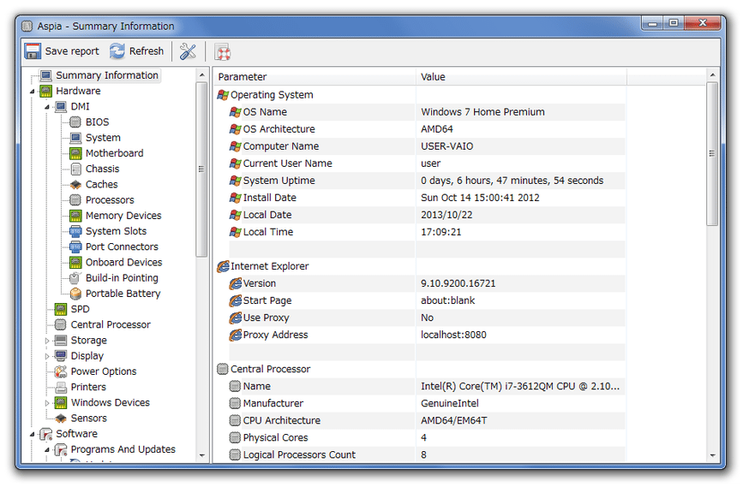Select Summary Information in the tree

(x=107, y=75)
